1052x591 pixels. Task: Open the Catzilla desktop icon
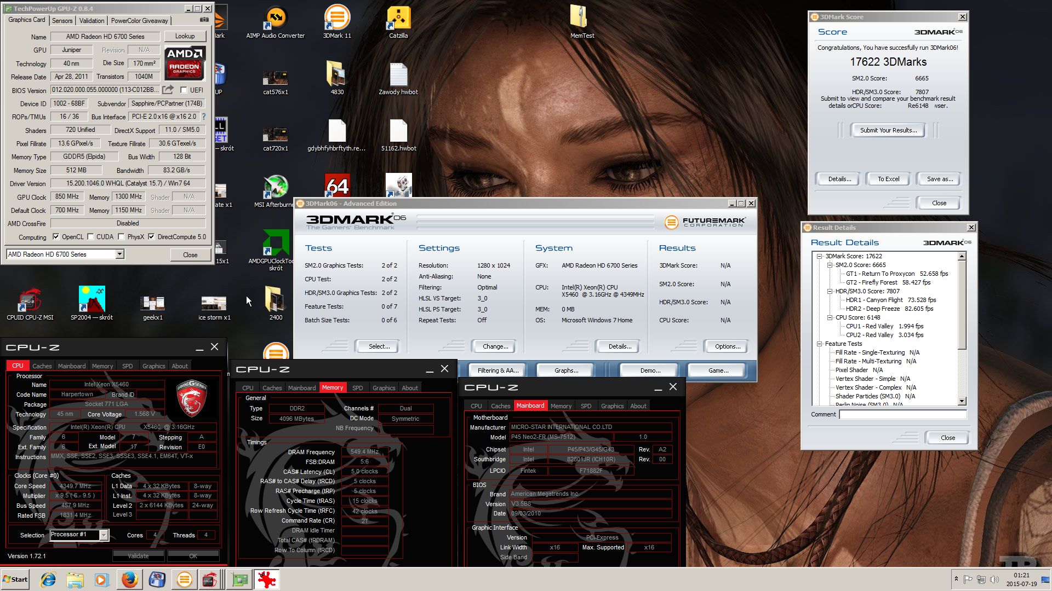(x=398, y=22)
